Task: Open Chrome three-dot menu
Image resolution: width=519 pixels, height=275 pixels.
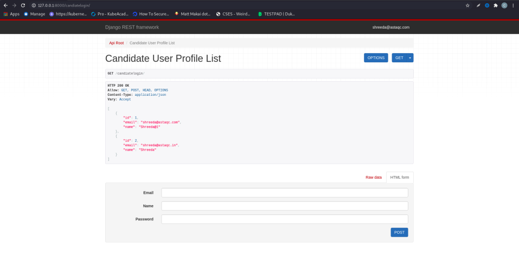Action: tap(513, 5)
